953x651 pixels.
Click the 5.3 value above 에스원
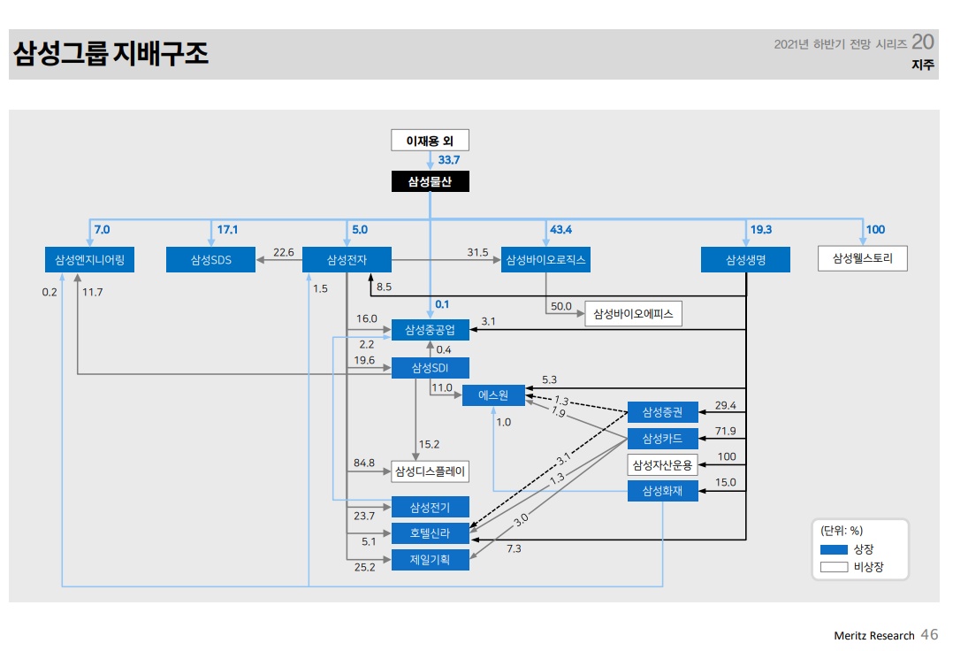(550, 380)
